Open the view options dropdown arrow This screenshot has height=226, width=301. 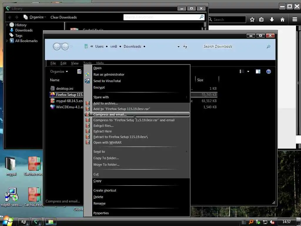tap(248, 72)
